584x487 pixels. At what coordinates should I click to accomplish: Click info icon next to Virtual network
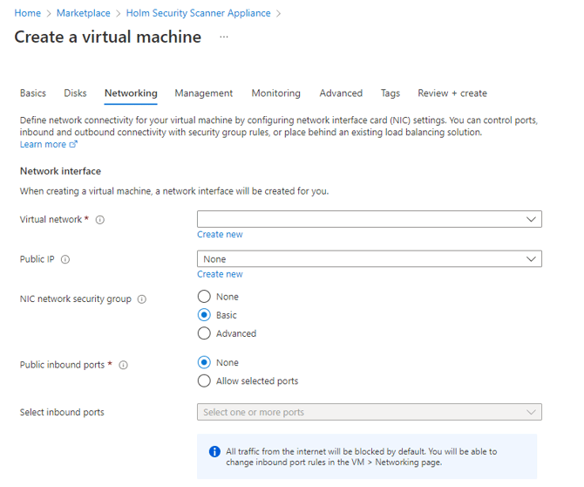point(99,220)
